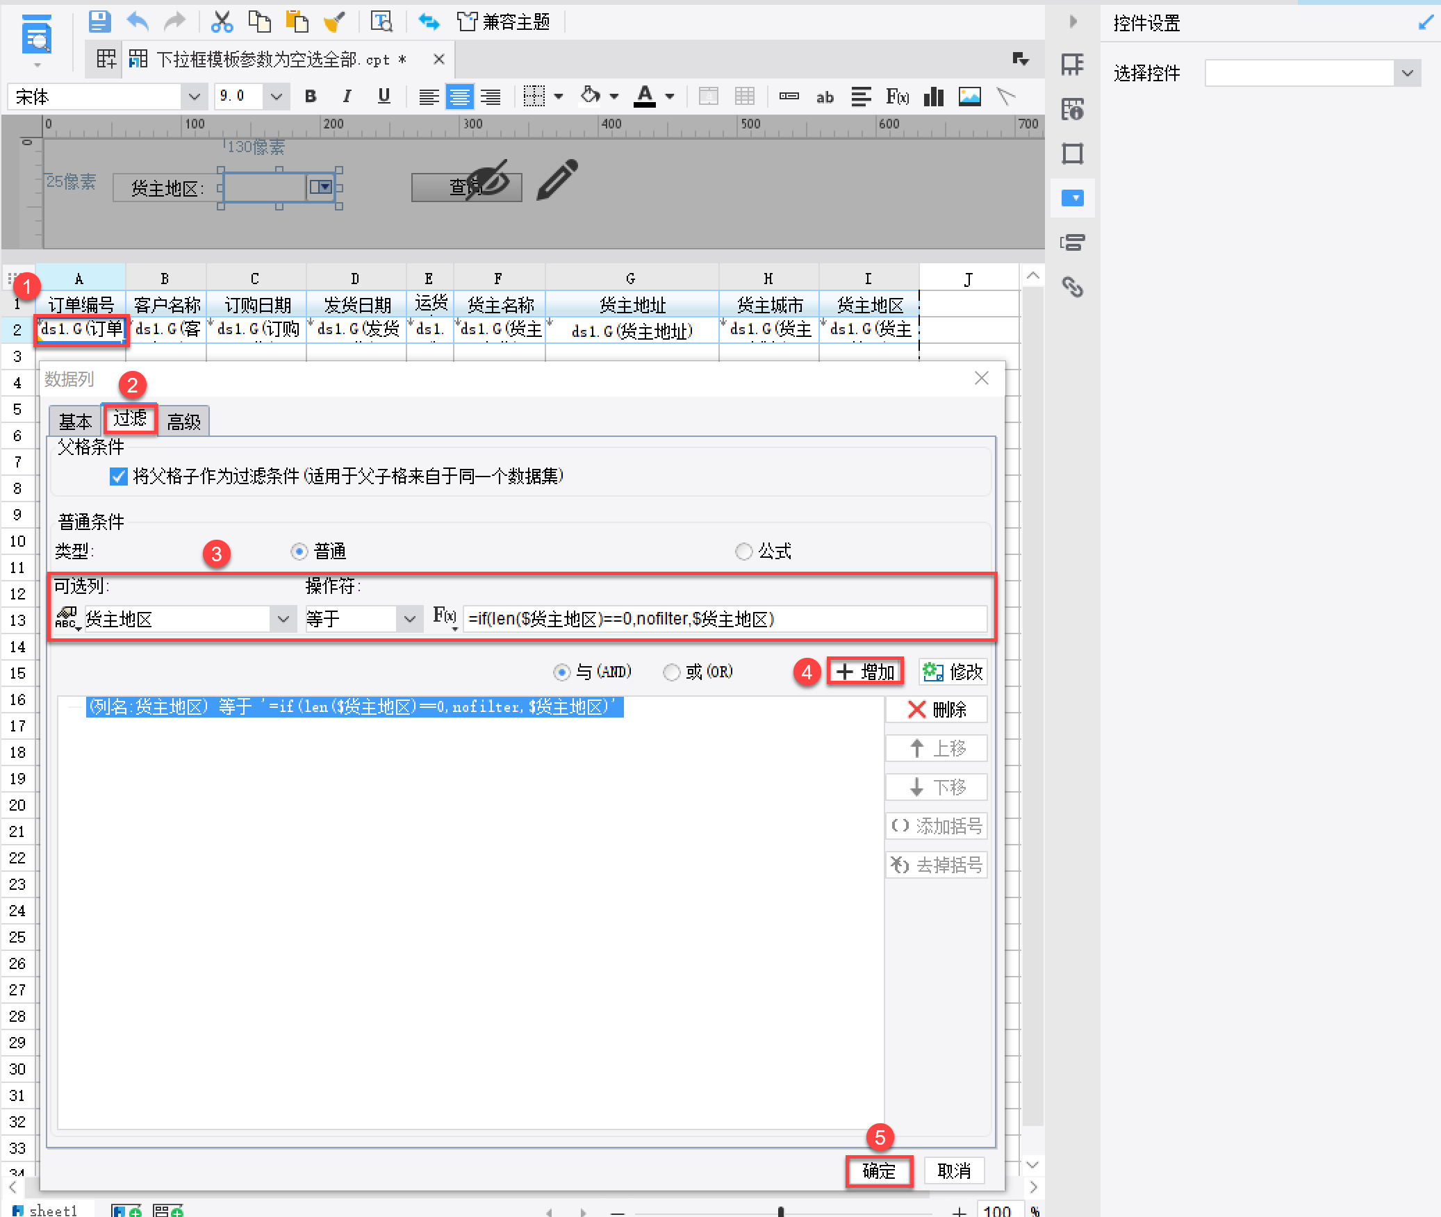The width and height of the screenshot is (1441, 1217).
Task: Click the undo arrow icon
Action: (x=138, y=22)
